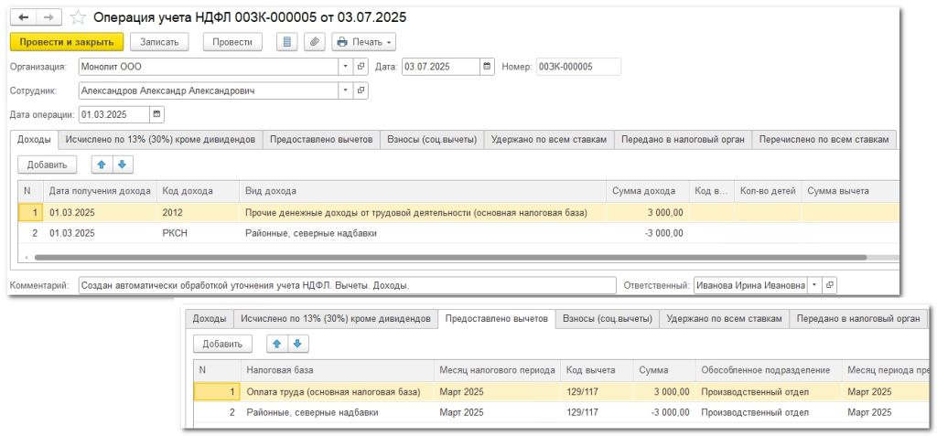
Task: Select income code cell 2012
Action: [x=199, y=213]
